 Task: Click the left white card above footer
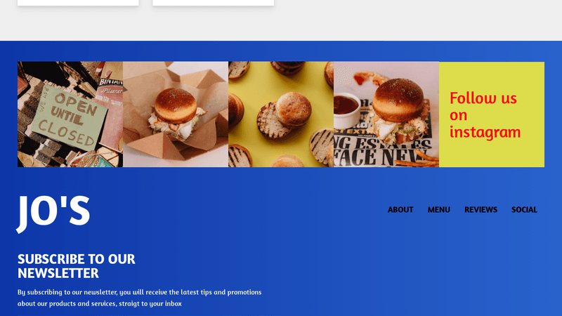(78, 3)
